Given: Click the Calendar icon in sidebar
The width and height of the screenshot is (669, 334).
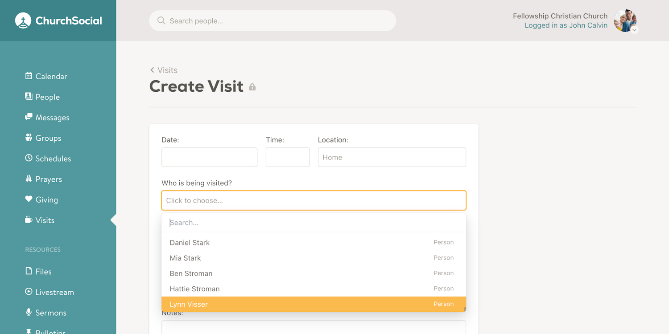Looking at the screenshot, I should 29,76.
